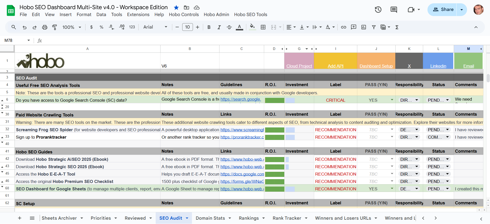Activate the paint format tool
This screenshot has width=490, height=224.
pos(55,27)
